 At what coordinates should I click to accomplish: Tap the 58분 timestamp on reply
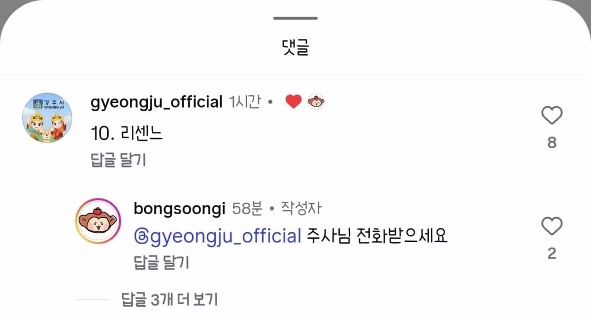(247, 208)
